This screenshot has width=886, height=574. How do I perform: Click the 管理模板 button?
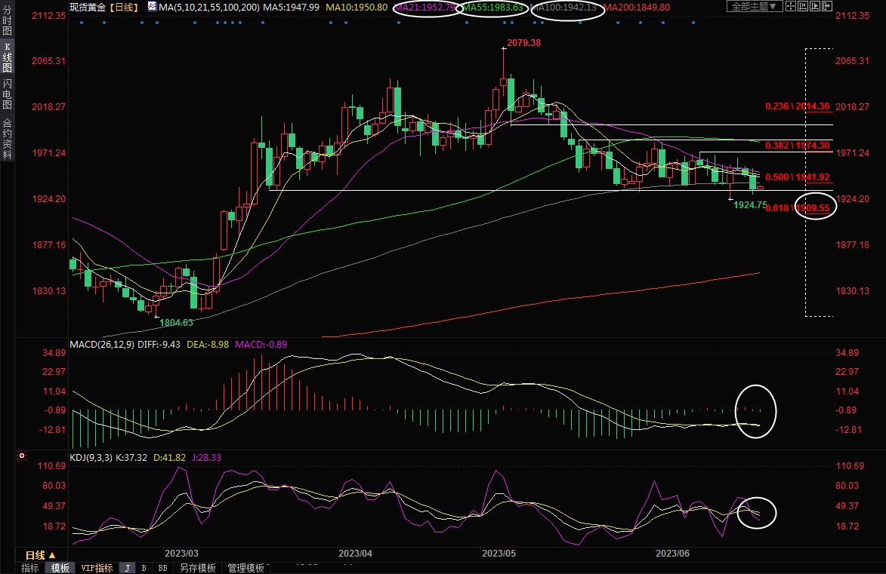point(245,568)
